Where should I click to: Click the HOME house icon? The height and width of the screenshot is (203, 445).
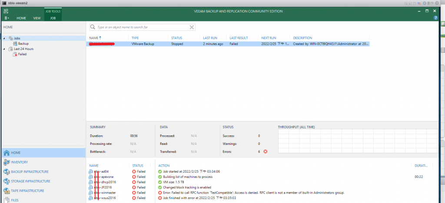[6, 153]
